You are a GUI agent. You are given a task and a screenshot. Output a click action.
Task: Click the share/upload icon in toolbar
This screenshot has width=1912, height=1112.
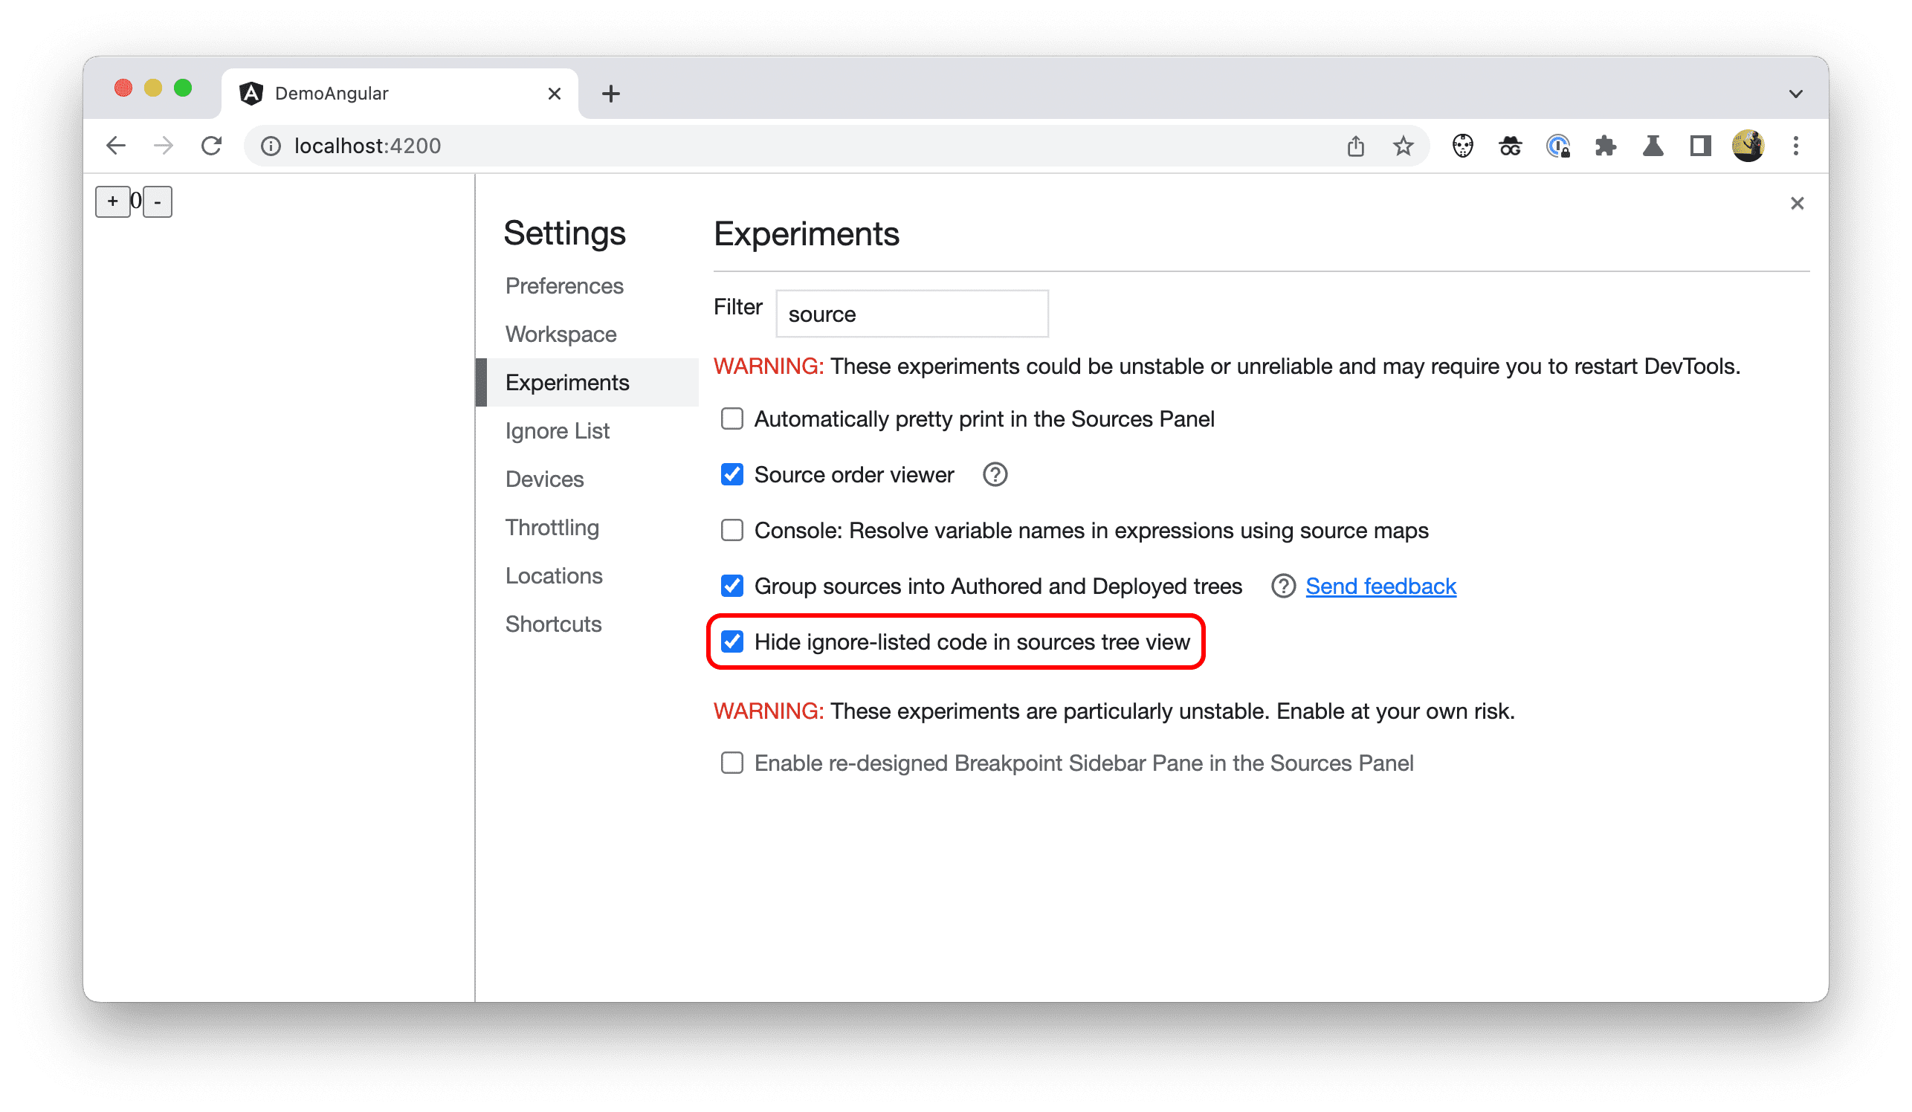point(1355,146)
